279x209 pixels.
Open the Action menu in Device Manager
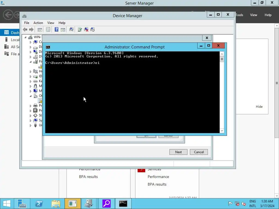click(38, 23)
